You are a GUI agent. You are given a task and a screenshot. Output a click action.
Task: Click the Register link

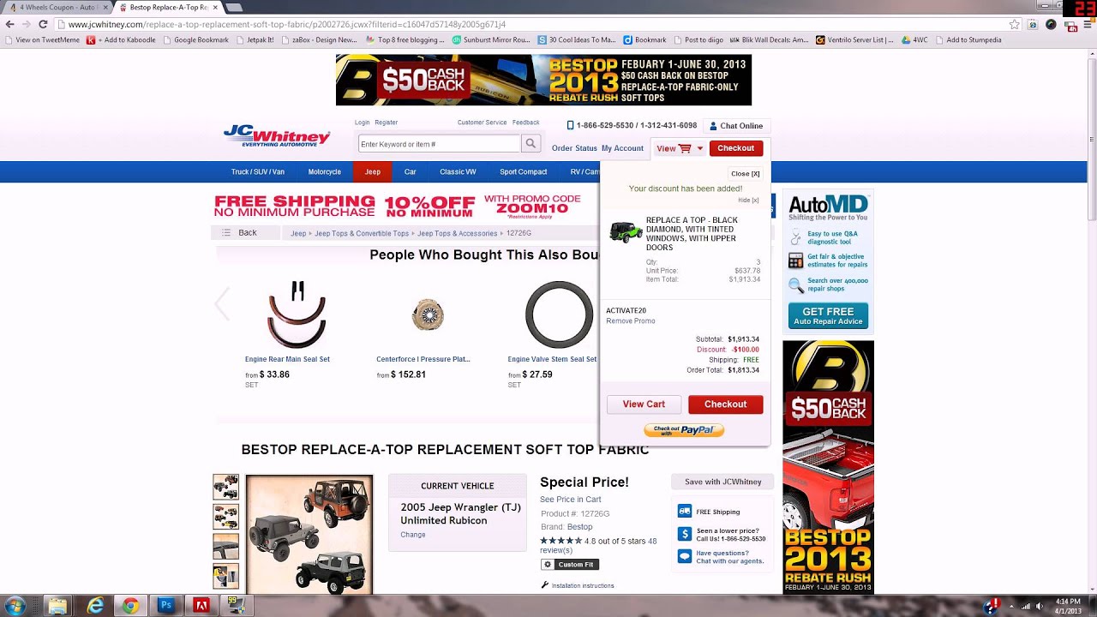(387, 123)
